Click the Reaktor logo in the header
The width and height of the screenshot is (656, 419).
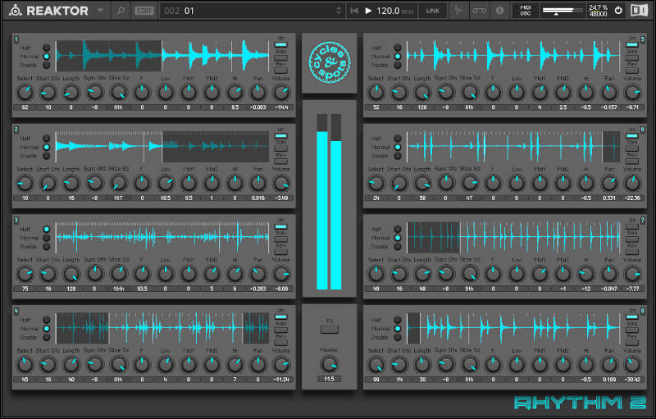(x=13, y=11)
